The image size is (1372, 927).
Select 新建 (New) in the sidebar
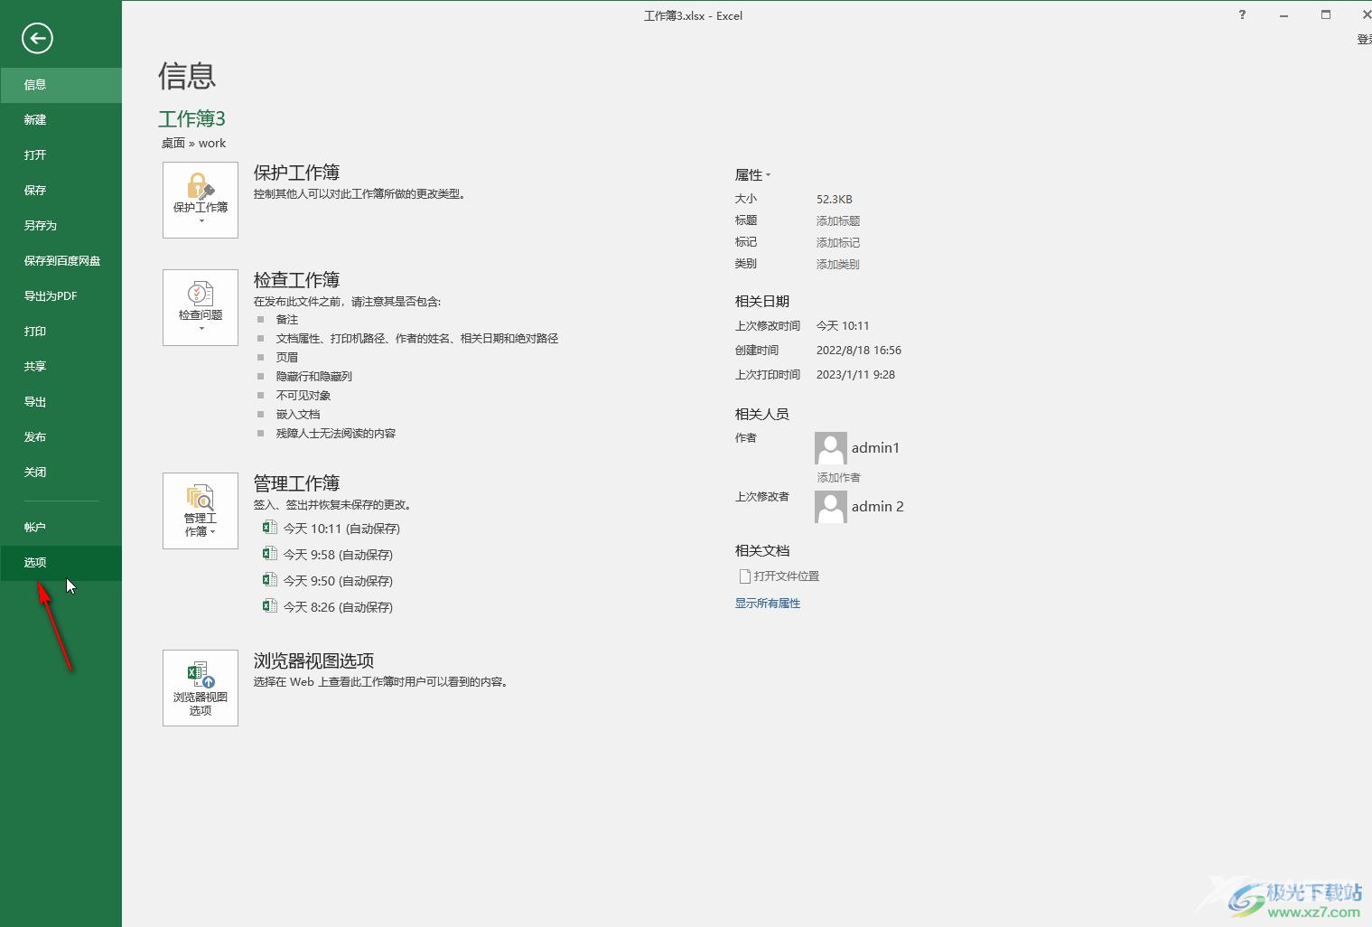[61, 120]
